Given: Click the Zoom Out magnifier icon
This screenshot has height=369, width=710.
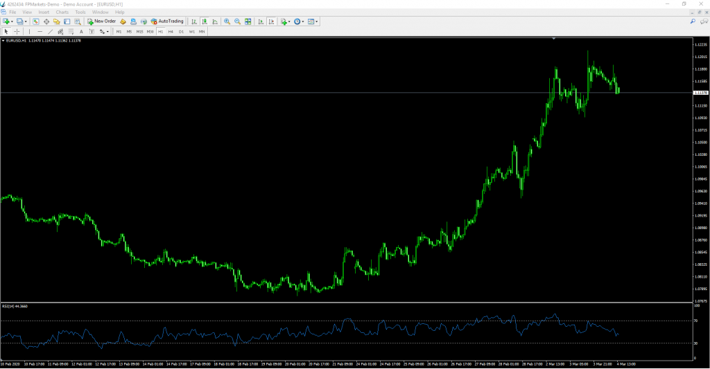Looking at the screenshot, I should (237, 21).
